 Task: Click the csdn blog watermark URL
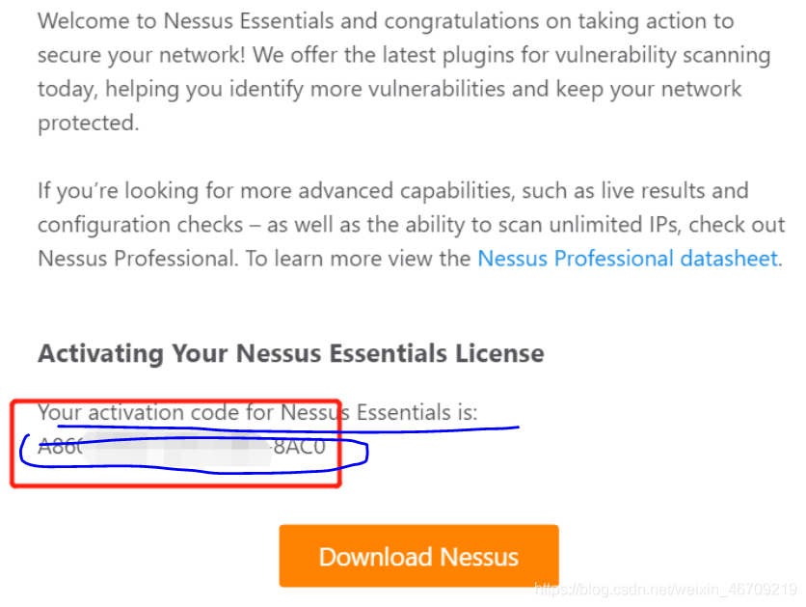665,589
